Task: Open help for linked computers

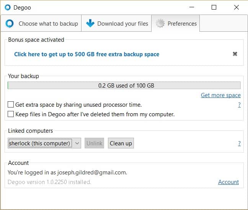Action: [239, 143]
